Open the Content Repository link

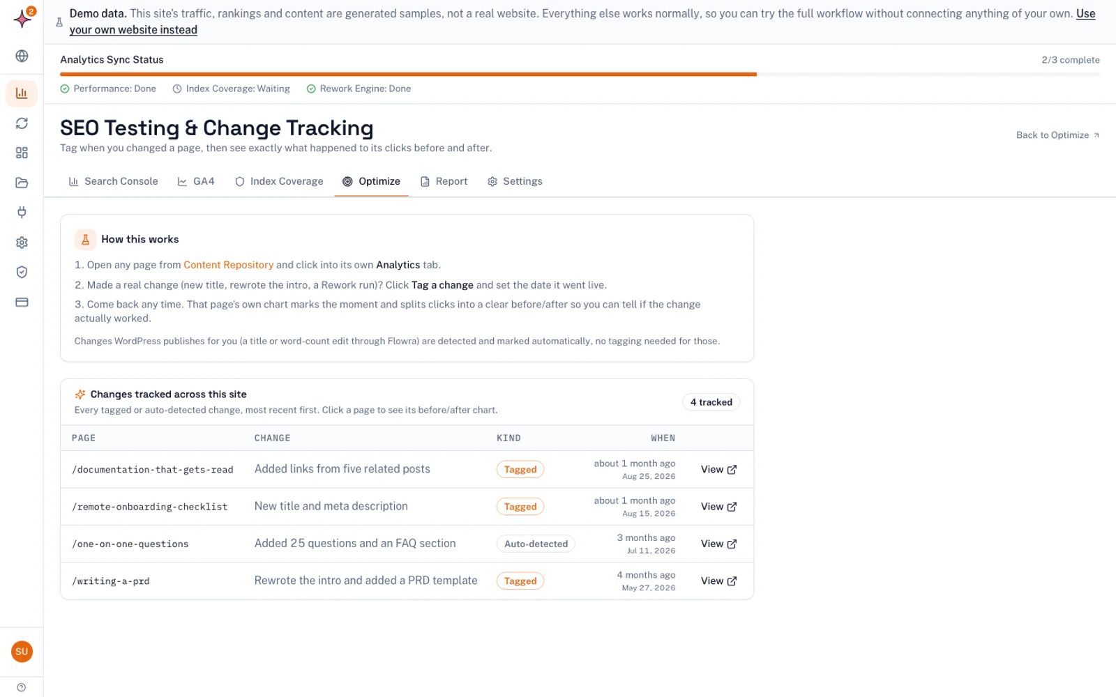click(229, 265)
